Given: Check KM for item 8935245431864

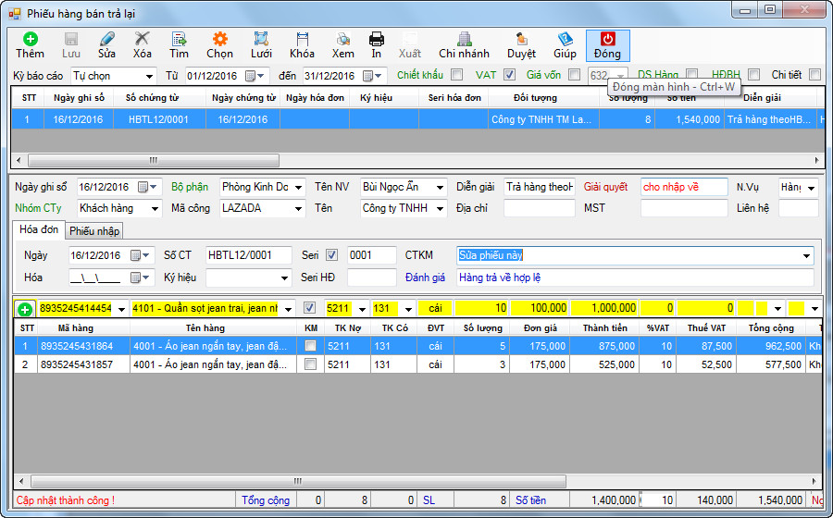Looking at the screenshot, I should [x=310, y=346].
